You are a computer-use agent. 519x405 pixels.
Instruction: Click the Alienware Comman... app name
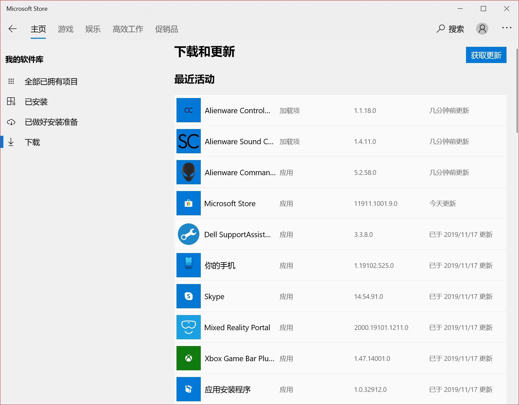(240, 173)
